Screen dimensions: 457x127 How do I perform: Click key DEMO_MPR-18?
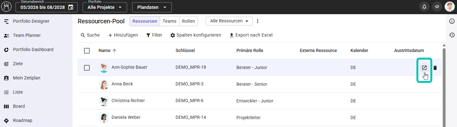(x=191, y=67)
